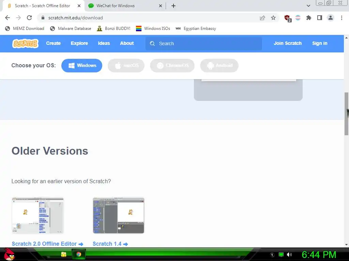This screenshot has width=349, height=261.
Task: Open the Chrome profile avatar
Action: pyautogui.click(x=331, y=18)
